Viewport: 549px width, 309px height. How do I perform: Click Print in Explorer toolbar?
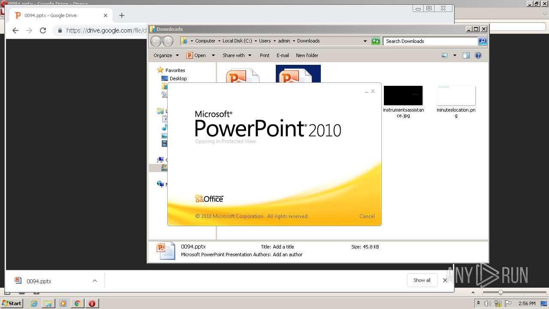[265, 55]
